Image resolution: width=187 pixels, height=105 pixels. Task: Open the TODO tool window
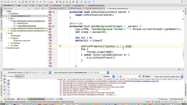(x=60, y=99)
